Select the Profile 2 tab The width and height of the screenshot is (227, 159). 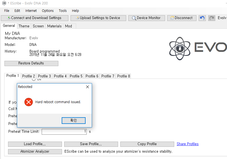pos(29,76)
